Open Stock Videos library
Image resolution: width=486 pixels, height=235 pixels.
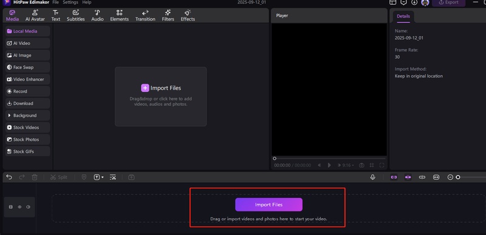27,128
